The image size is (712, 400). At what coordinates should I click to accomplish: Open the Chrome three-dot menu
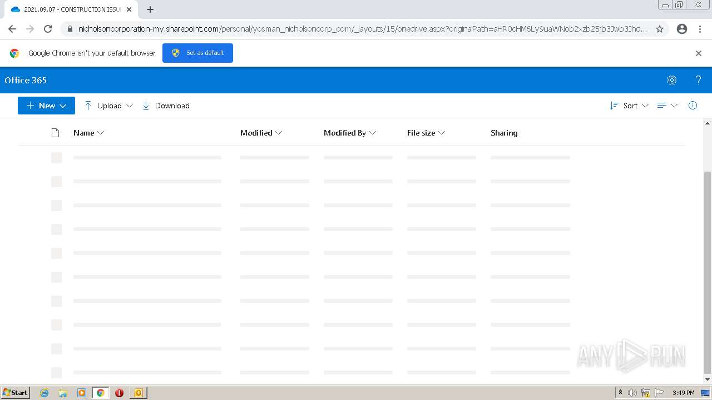tap(700, 29)
